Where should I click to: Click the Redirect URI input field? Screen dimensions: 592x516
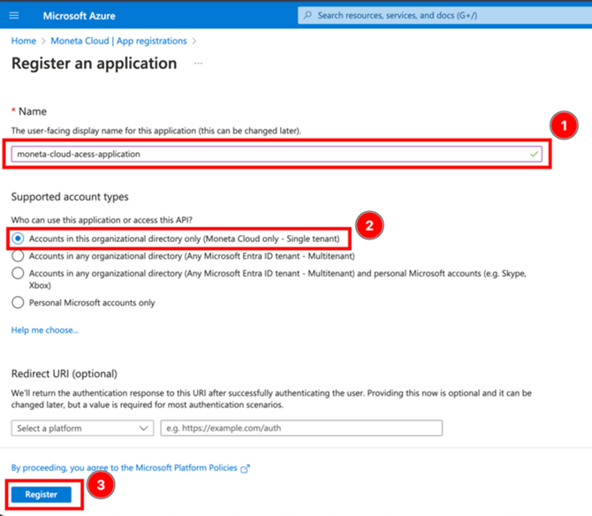pyautogui.click(x=300, y=429)
